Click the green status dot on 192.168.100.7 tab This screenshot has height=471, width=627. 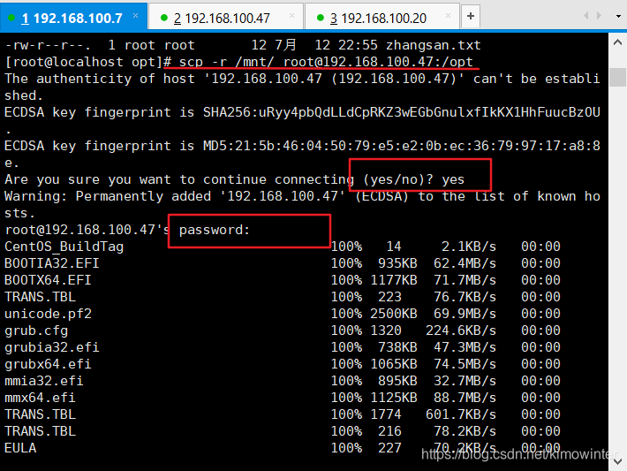pyautogui.click(x=11, y=18)
